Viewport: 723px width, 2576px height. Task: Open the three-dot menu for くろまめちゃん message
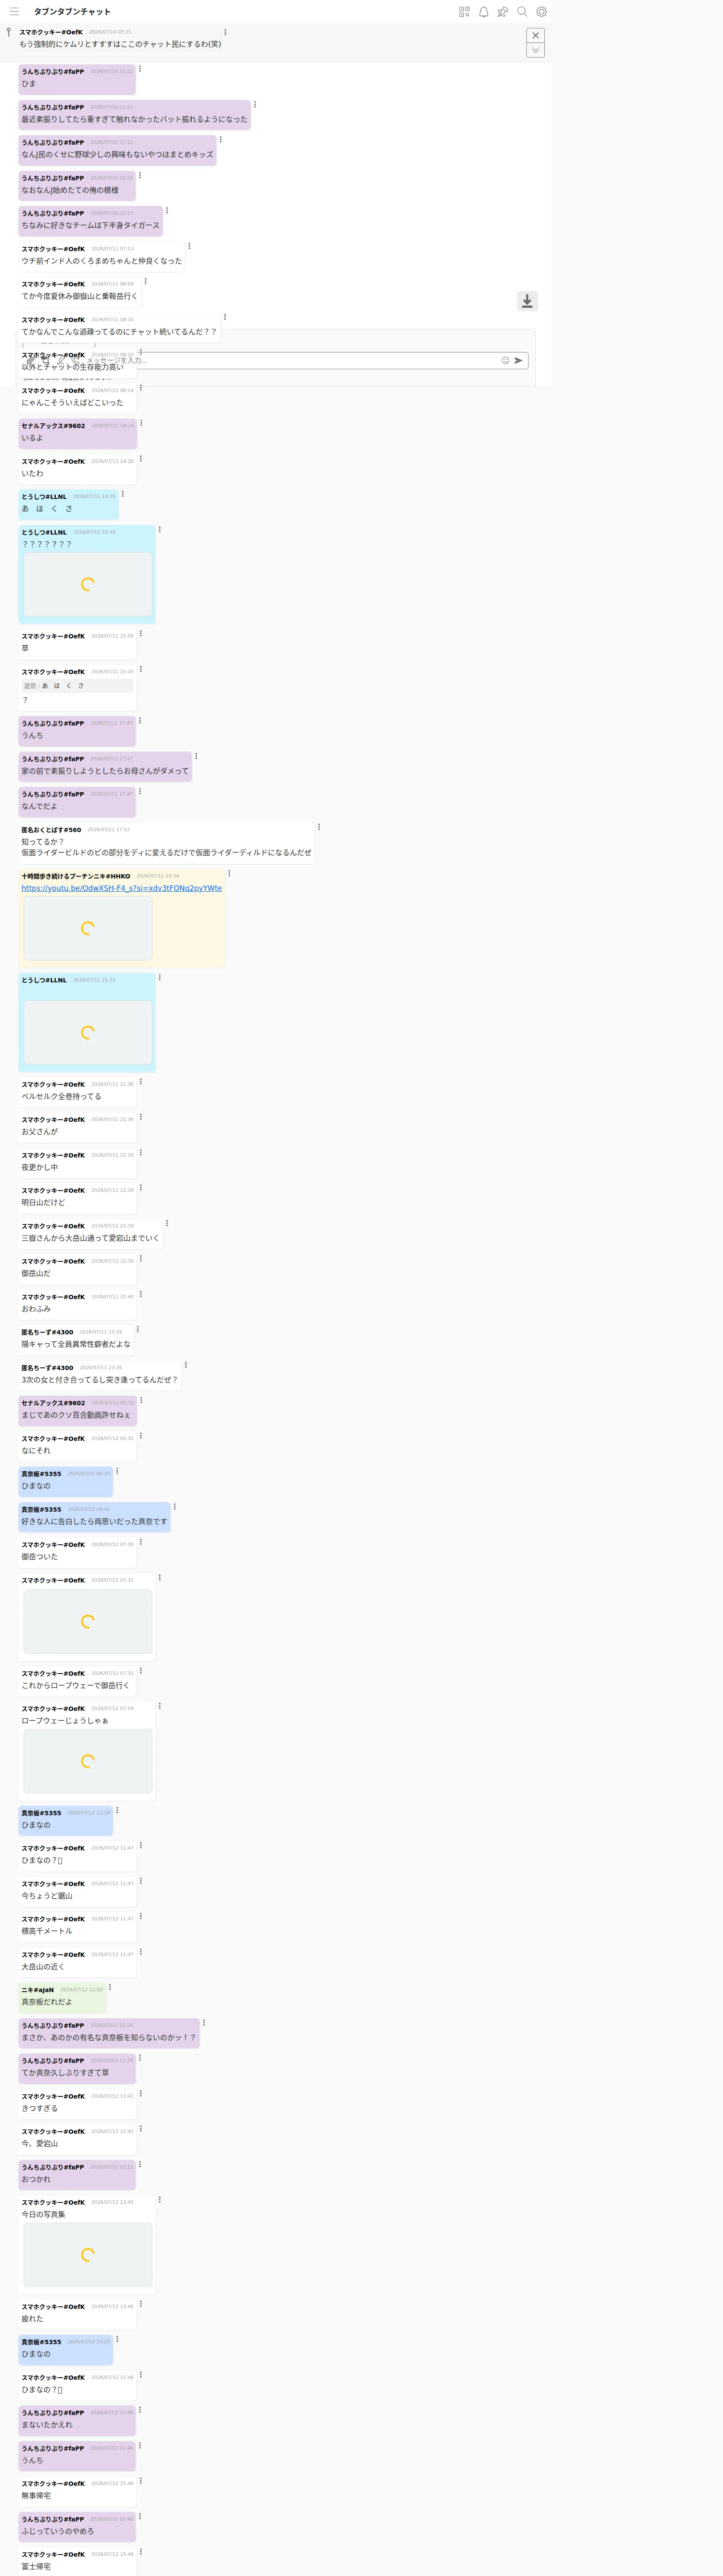[x=189, y=246]
